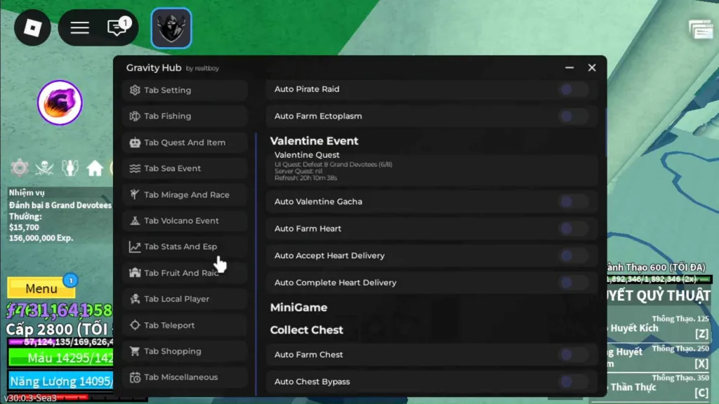This screenshot has height=404, width=719.
Task: Toggle Auto Farm Ectoplasm switch
Action: [573, 116]
